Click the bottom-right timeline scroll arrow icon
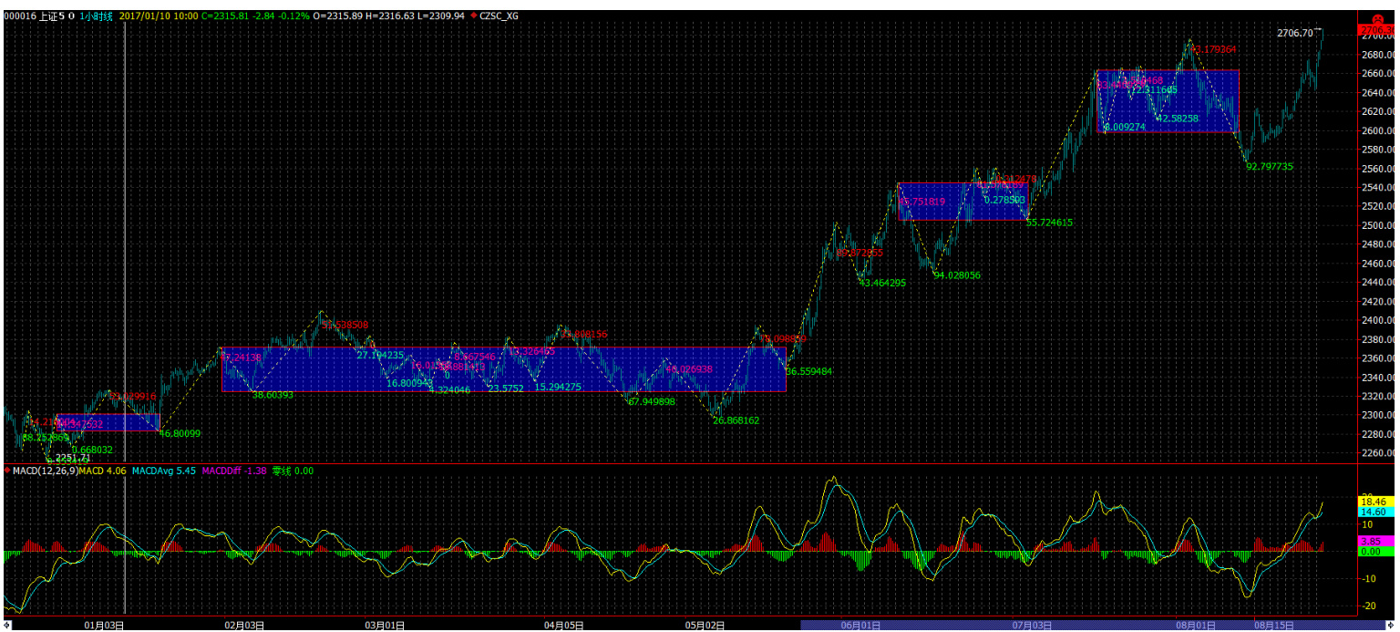1400x632 pixels. click(x=1389, y=626)
